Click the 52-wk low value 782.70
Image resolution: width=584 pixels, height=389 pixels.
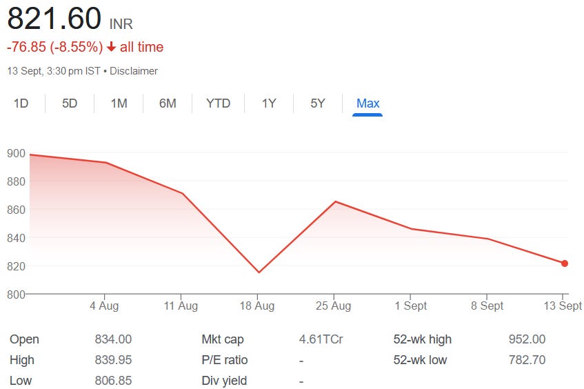click(527, 360)
